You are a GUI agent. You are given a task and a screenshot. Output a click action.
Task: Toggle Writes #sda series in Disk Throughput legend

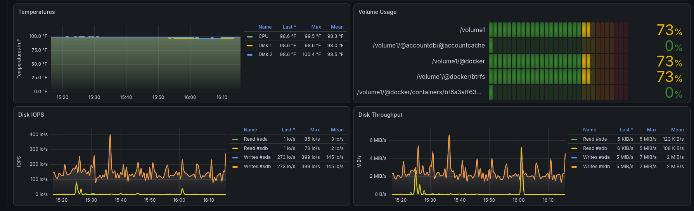596,157
